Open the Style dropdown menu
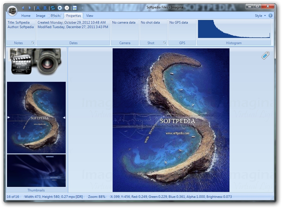 260,16
